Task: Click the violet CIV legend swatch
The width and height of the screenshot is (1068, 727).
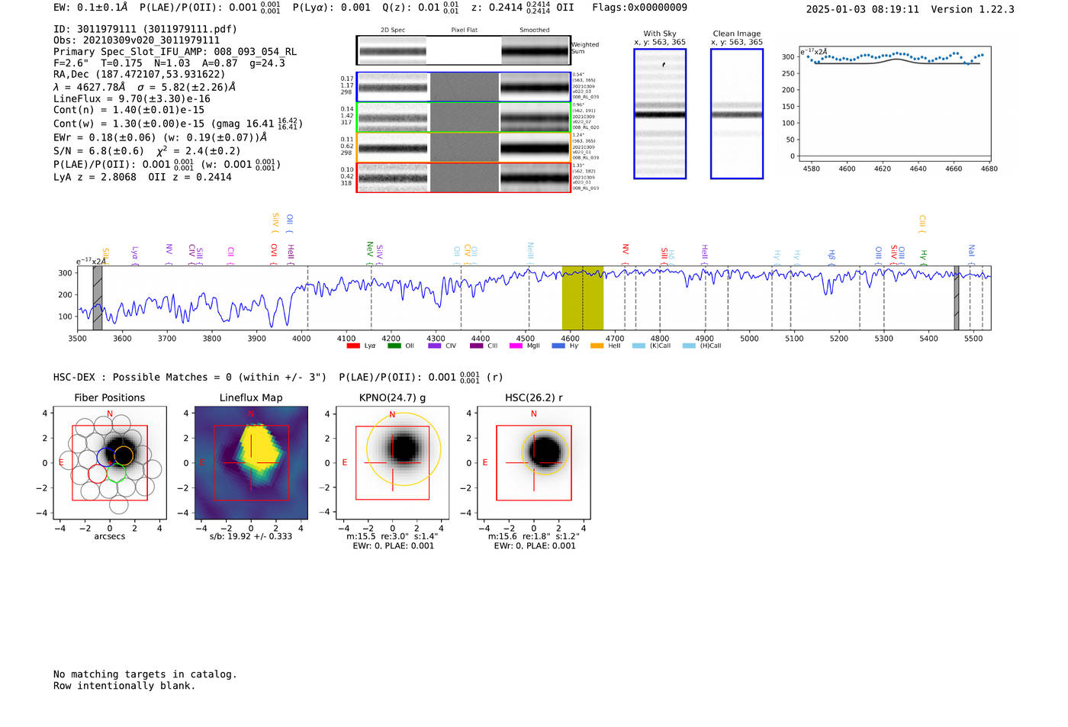Action: [435, 346]
